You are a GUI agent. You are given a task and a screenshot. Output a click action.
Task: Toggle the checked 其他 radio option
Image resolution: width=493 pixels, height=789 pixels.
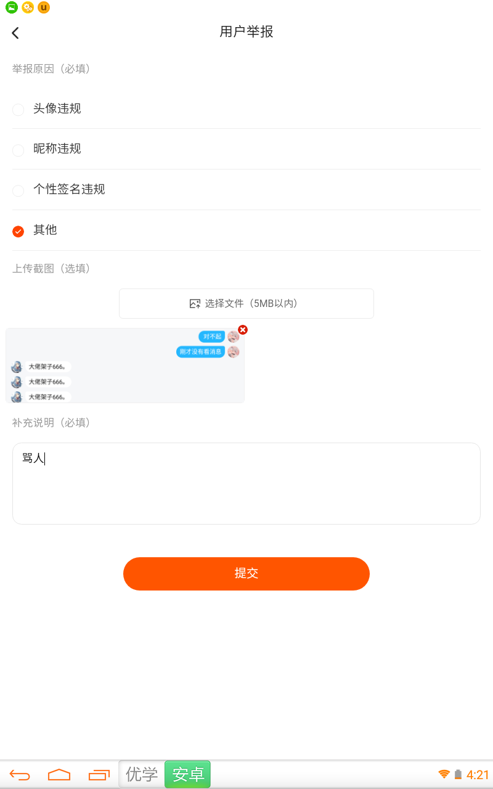click(x=18, y=231)
